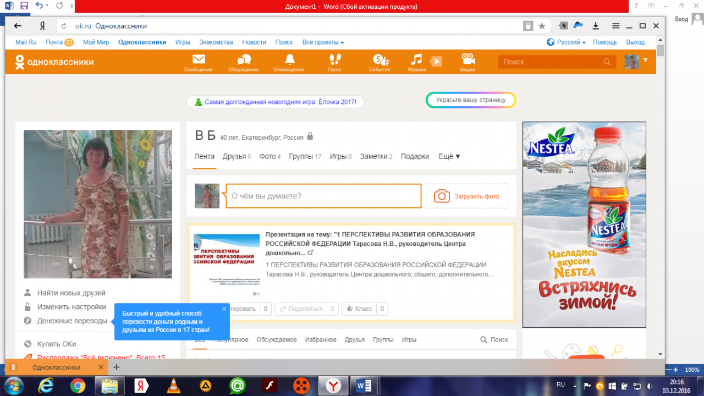Open a new browser tab with plus
704x396 pixels.
tap(116, 367)
